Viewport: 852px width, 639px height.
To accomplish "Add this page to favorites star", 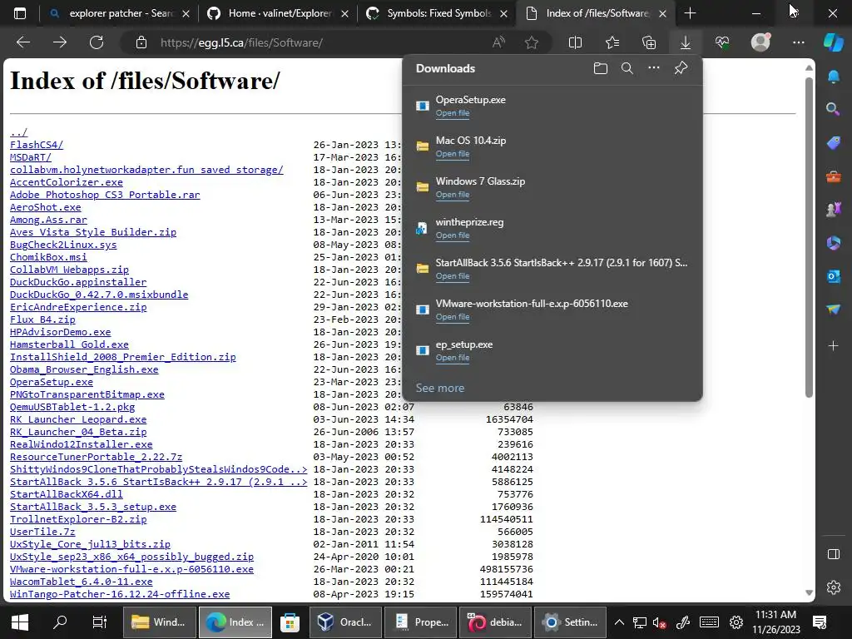I will coord(532,42).
